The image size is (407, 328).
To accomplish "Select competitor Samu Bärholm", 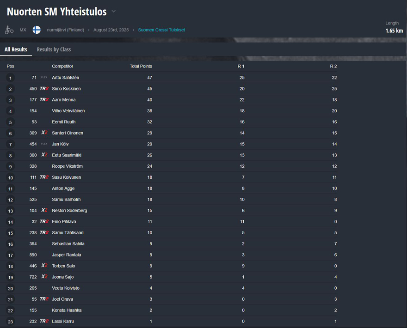I will point(66,200).
